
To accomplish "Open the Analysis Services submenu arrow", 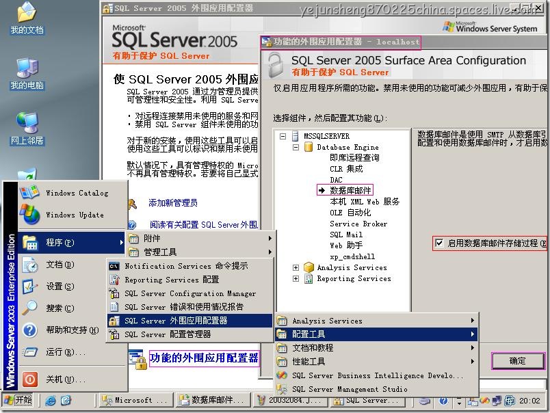I will point(473,321).
